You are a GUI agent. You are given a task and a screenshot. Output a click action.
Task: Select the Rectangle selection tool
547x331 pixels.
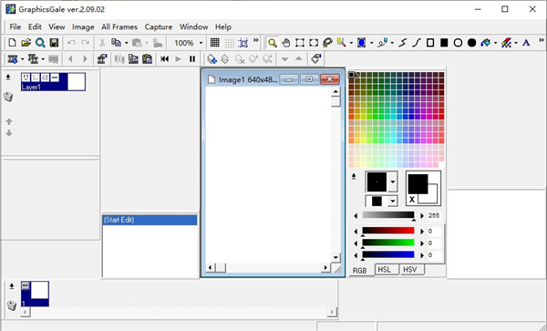tap(300, 43)
